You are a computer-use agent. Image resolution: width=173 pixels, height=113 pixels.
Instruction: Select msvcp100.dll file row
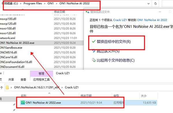[x=42, y=19]
